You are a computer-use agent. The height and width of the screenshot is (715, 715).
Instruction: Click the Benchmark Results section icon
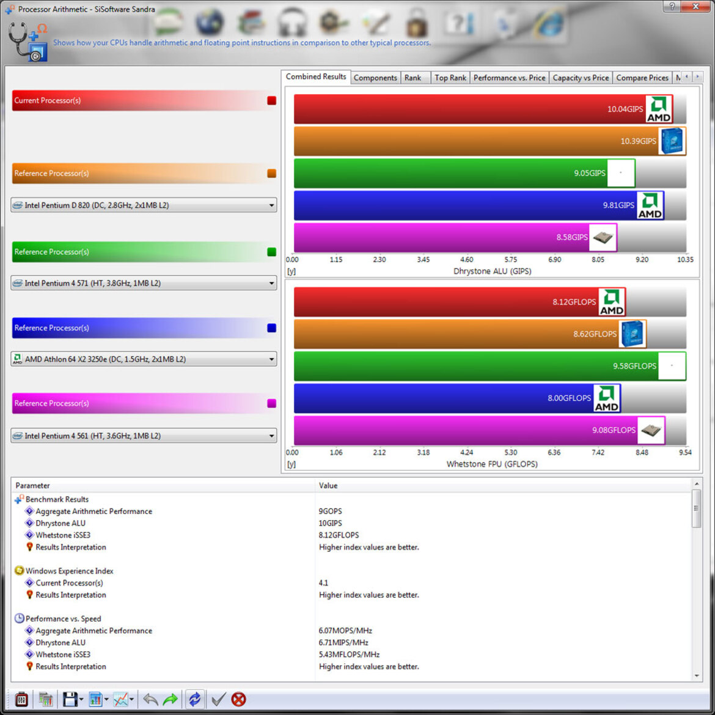(19, 499)
